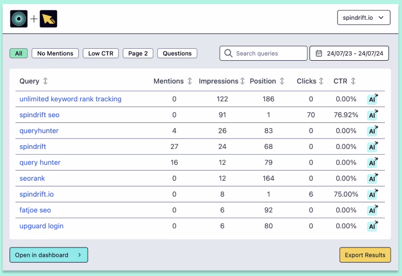Click AI icon for unlimited keyword rank tracking
Image resolution: width=402 pixels, height=276 pixels.
tap(372, 99)
